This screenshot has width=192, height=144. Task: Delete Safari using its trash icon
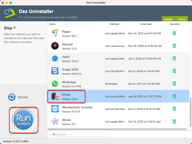(174, 58)
